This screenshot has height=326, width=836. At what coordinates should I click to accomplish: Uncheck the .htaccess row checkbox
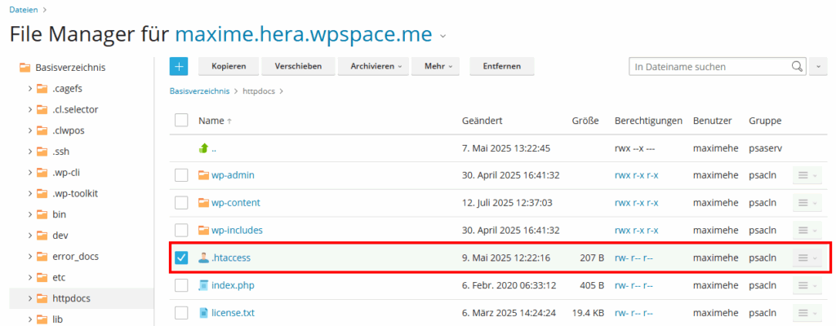(181, 258)
